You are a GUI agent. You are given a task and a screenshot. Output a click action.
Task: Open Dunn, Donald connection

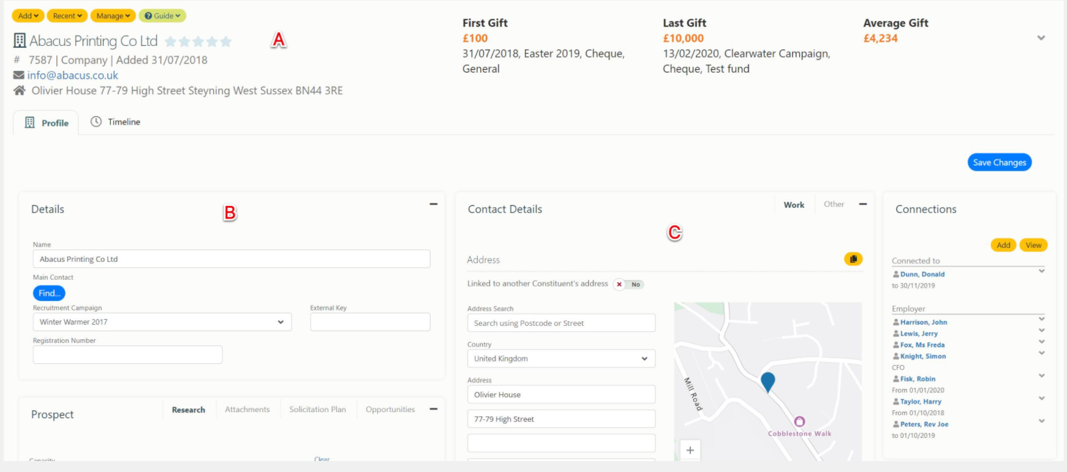tap(922, 275)
